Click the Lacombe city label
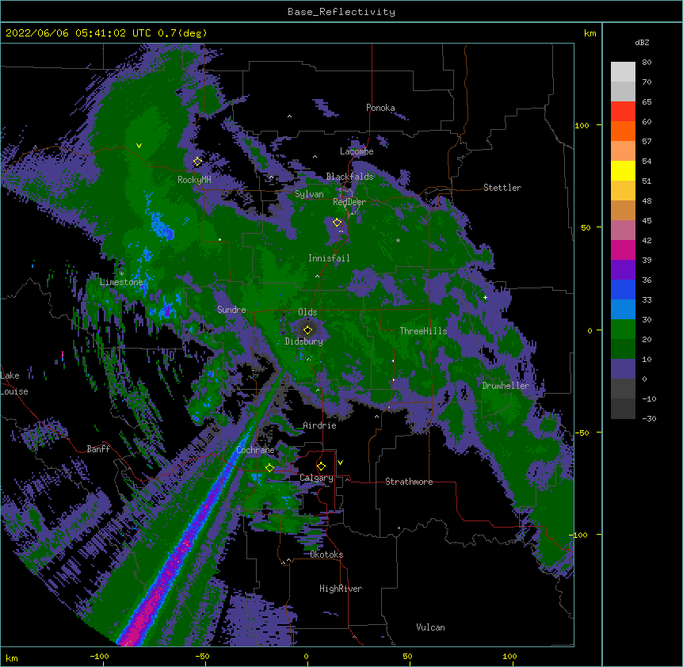 357,151
